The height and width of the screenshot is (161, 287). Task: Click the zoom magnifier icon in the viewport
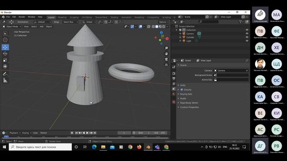[x=166, y=48]
